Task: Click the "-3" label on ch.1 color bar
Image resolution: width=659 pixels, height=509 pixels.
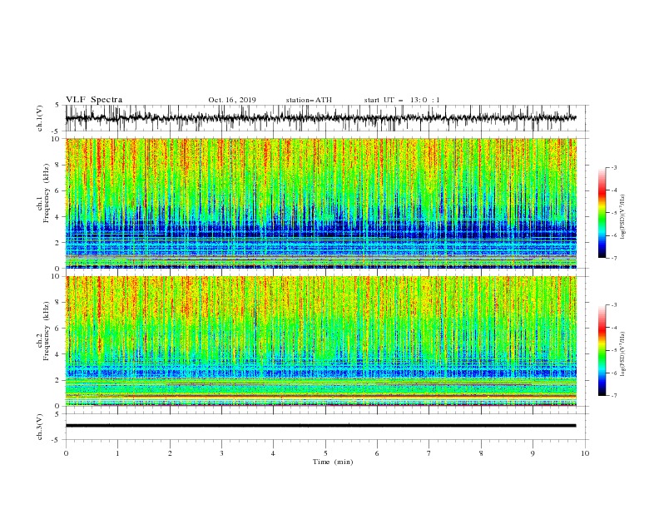Action: click(613, 167)
